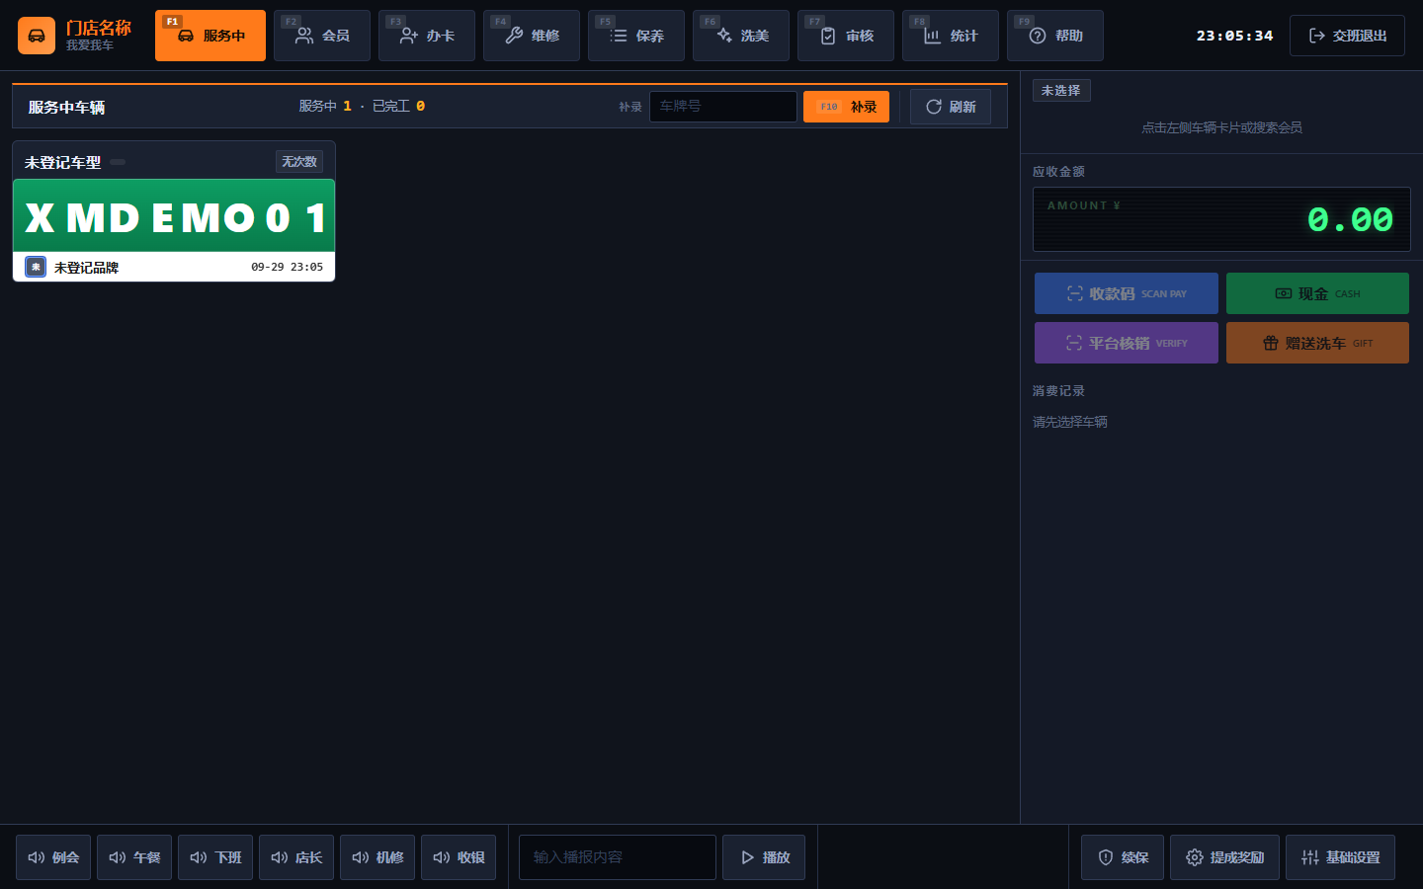Refresh the vehicle list with 刷新
The image size is (1423, 889).
951,107
